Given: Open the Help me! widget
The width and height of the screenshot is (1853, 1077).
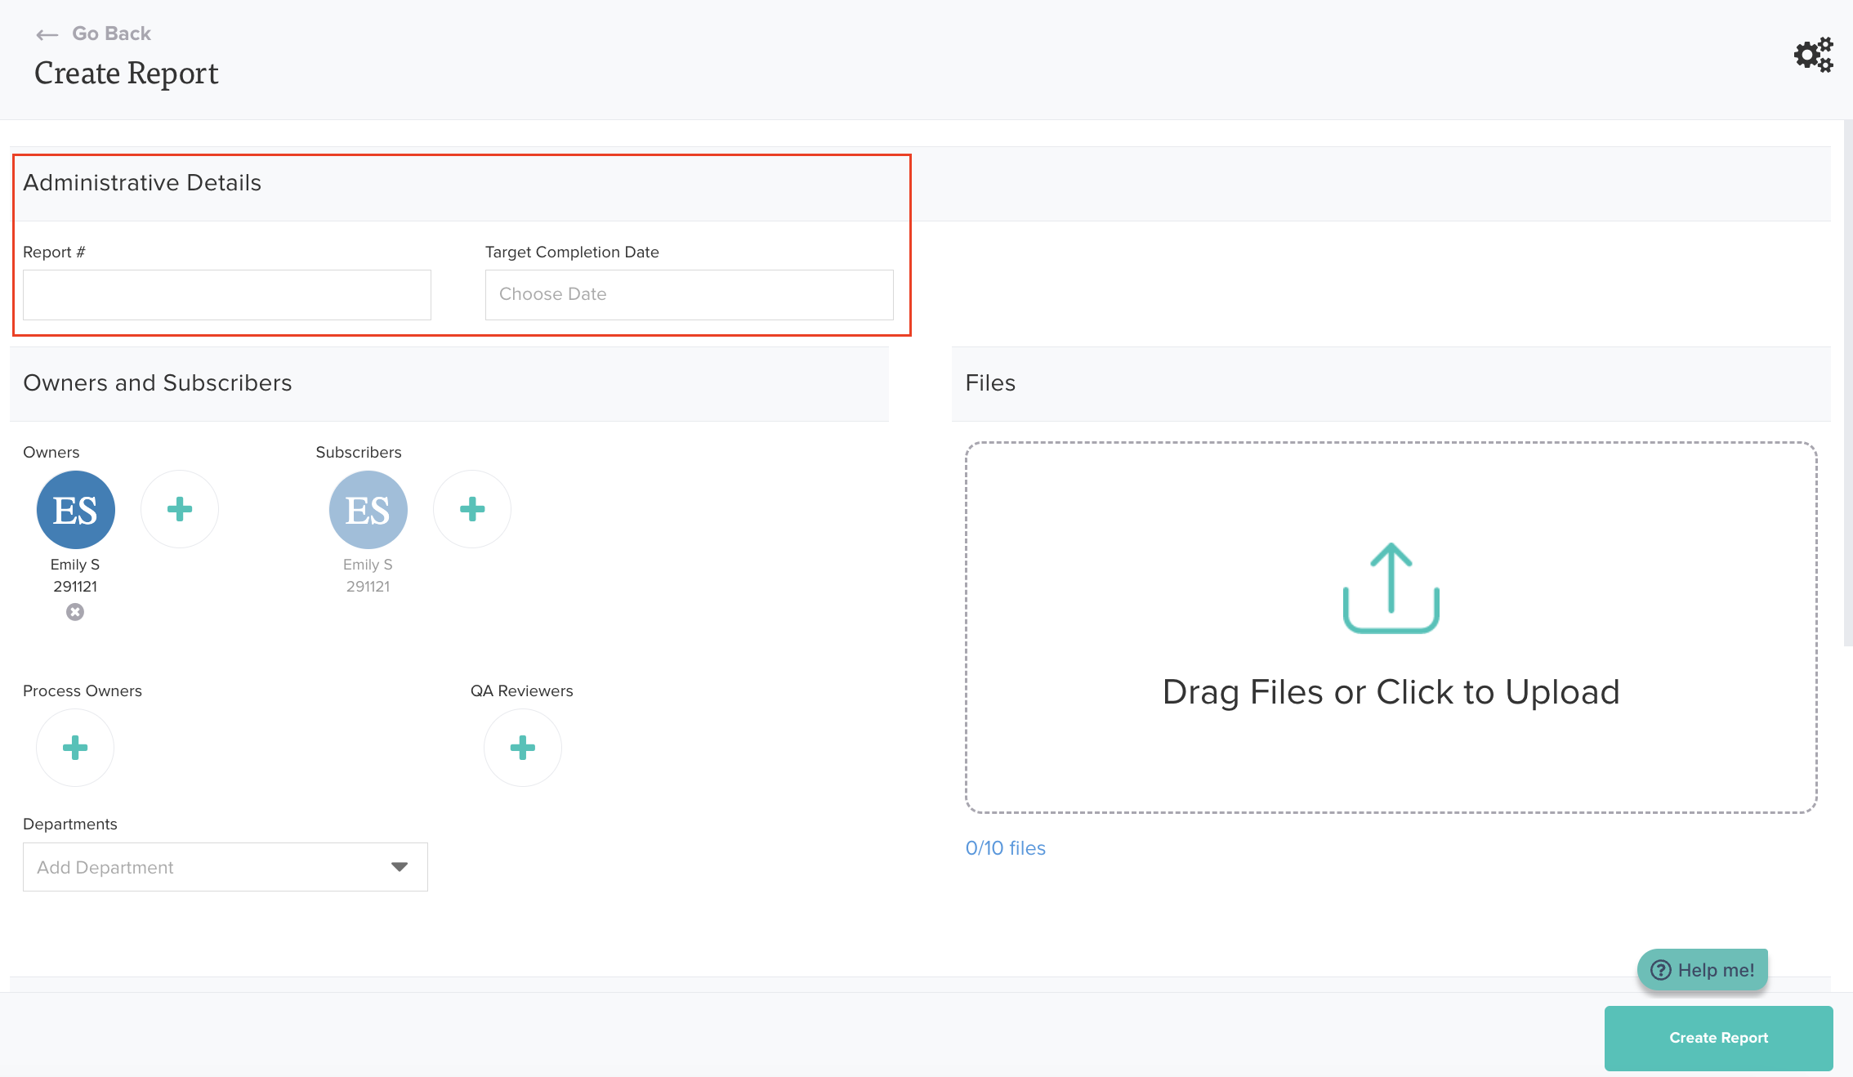Looking at the screenshot, I should click(1703, 970).
